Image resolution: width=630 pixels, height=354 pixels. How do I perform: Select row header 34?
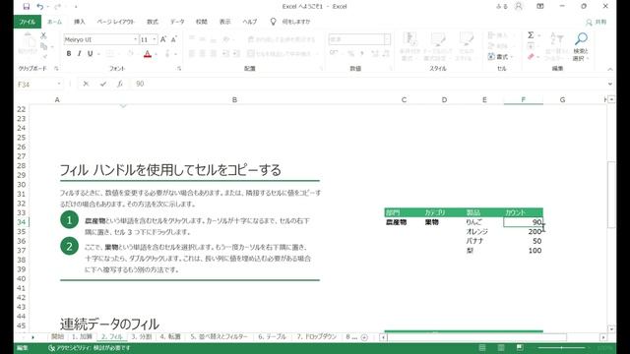[x=22, y=222]
